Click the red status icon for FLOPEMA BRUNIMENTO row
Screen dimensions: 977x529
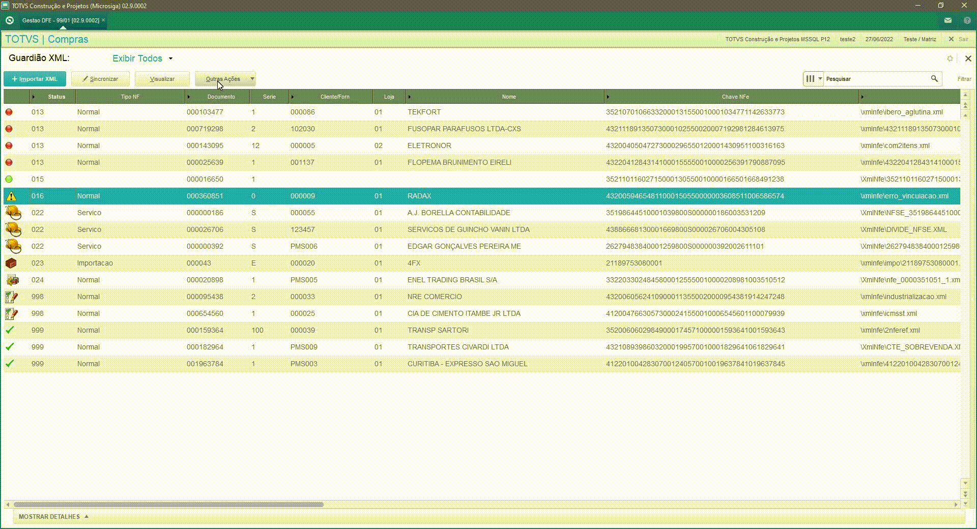(x=9, y=162)
